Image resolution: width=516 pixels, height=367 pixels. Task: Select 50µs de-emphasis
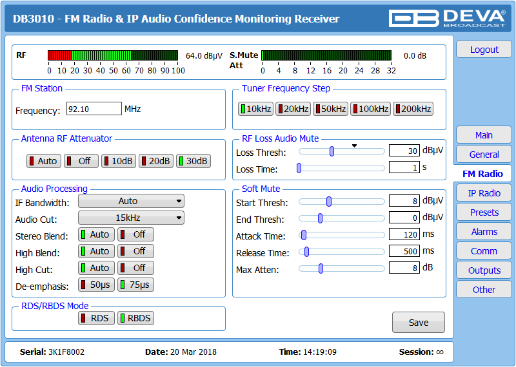pyautogui.click(x=96, y=285)
